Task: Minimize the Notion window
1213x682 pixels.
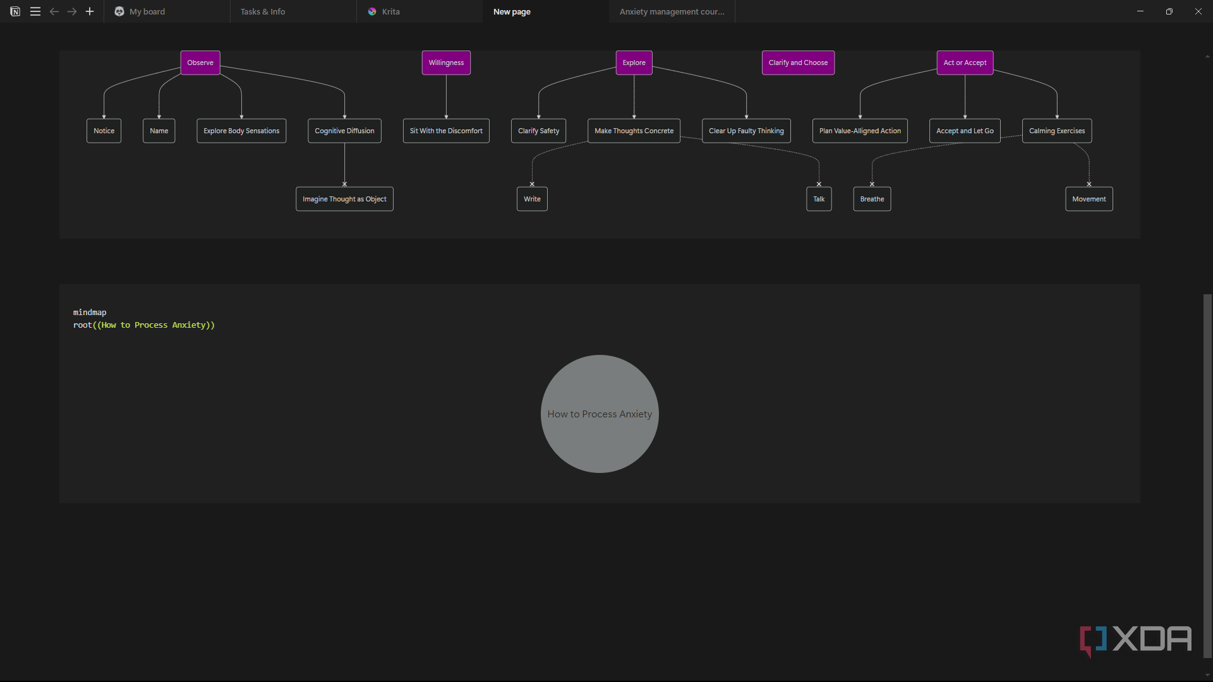Action: click(x=1140, y=11)
